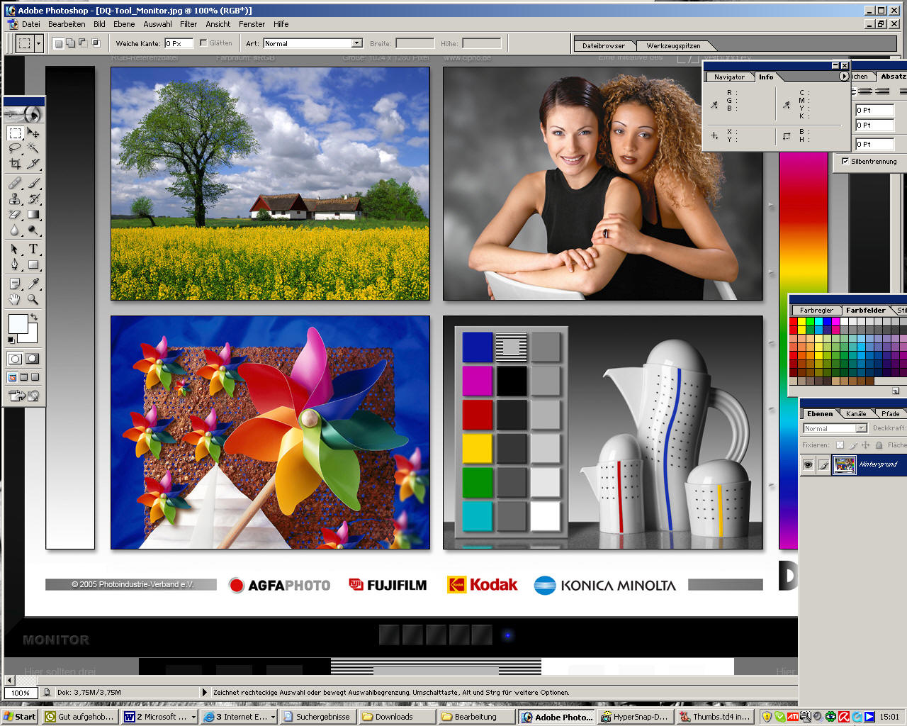Image resolution: width=907 pixels, height=726 pixels.
Task: Select the Zoom magnifier tool
Action: point(33,299)
